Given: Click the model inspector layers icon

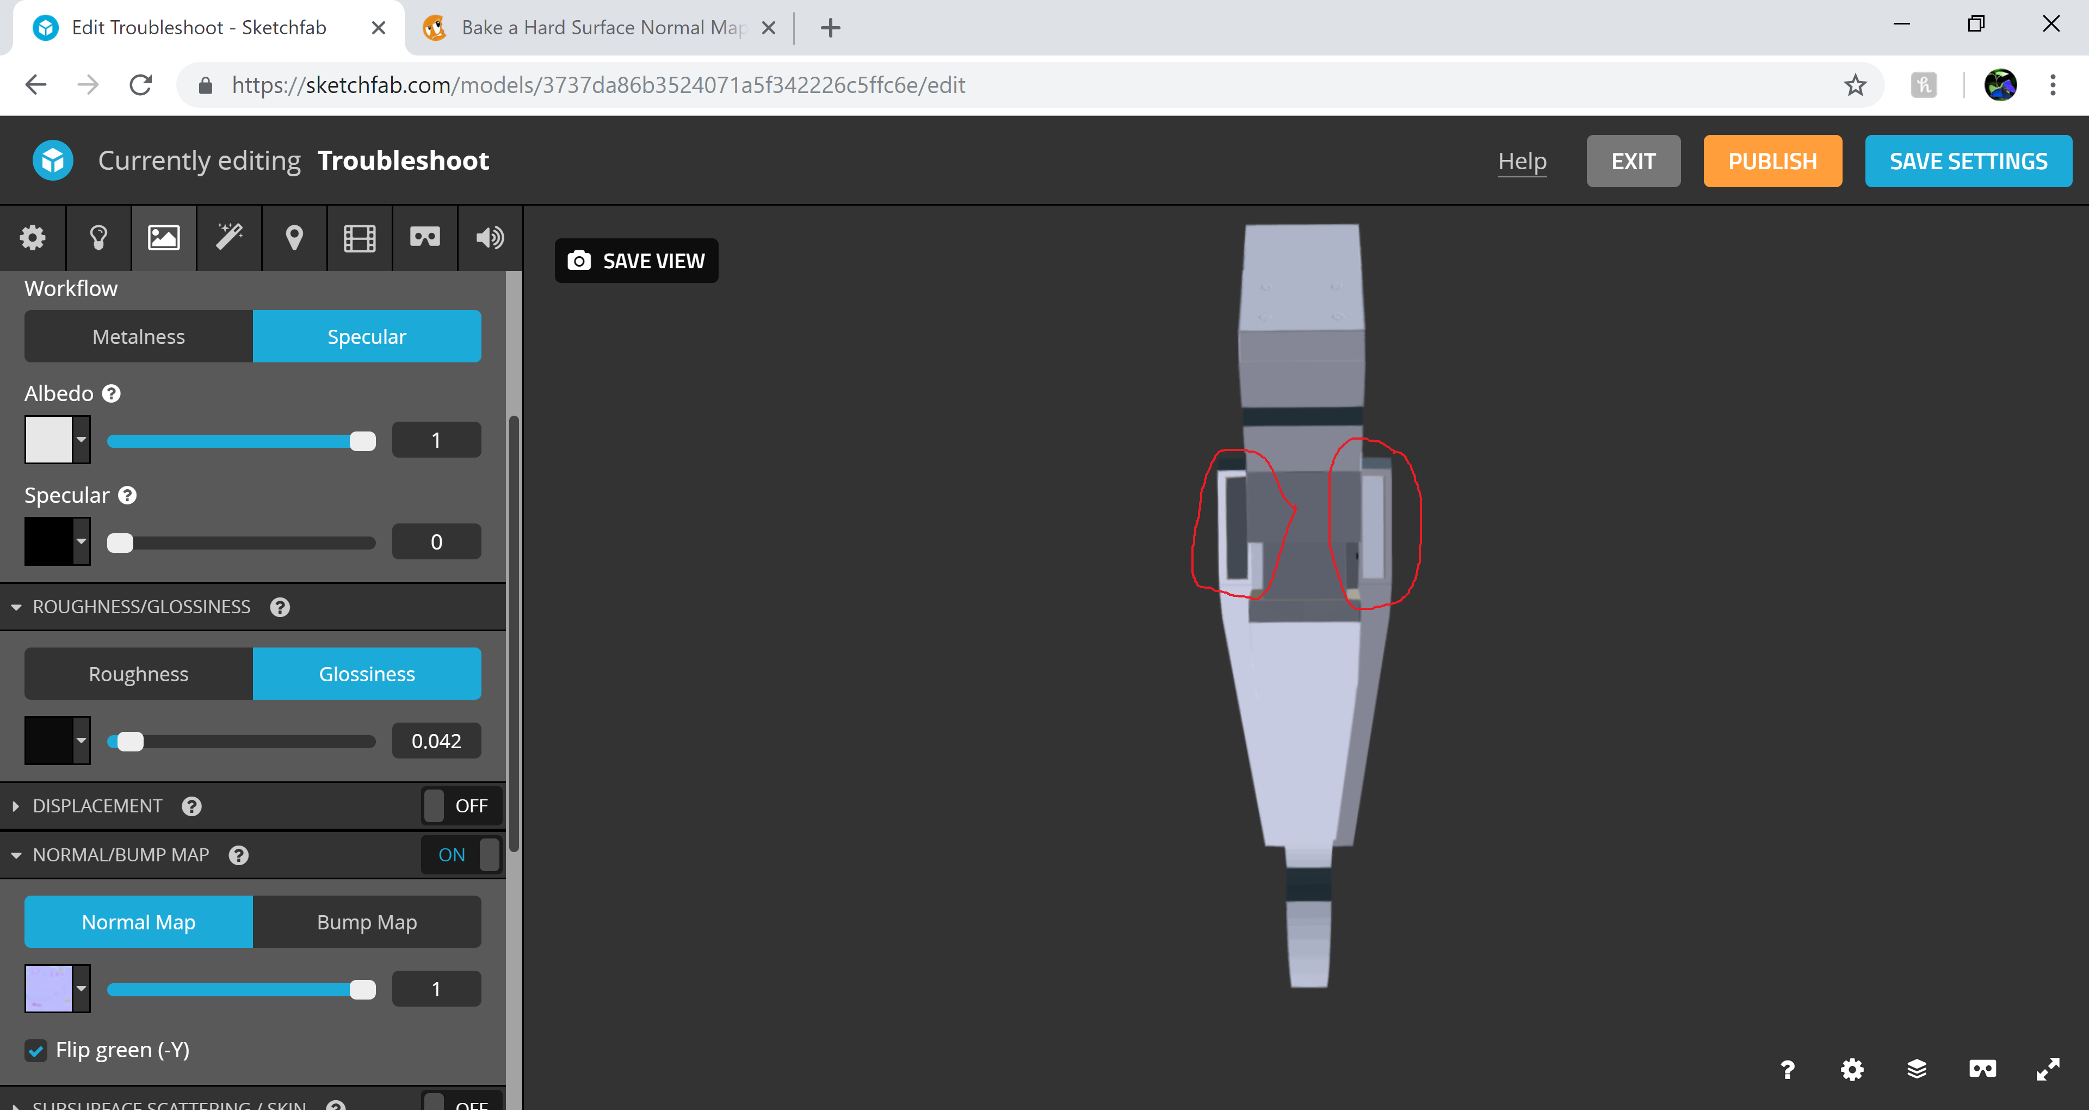Looking at the screenshot, I should coord(1916,1069).
